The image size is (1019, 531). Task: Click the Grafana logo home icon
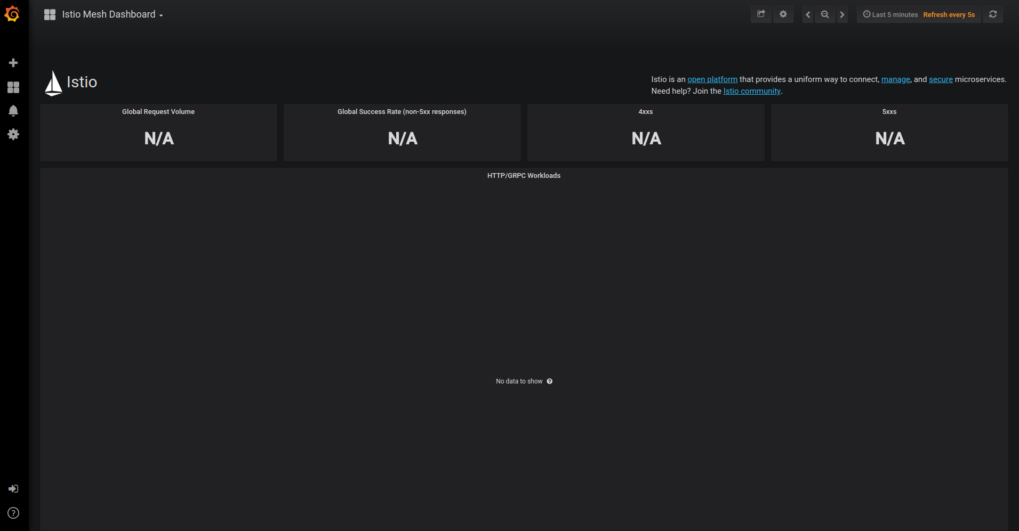tap(12, 14)
